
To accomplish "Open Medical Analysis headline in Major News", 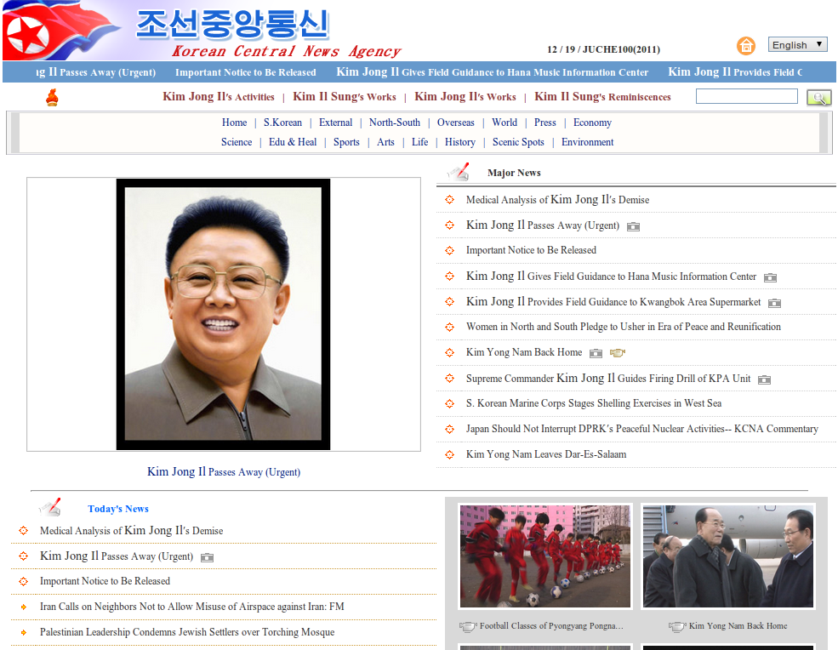I will click(557, 200).
